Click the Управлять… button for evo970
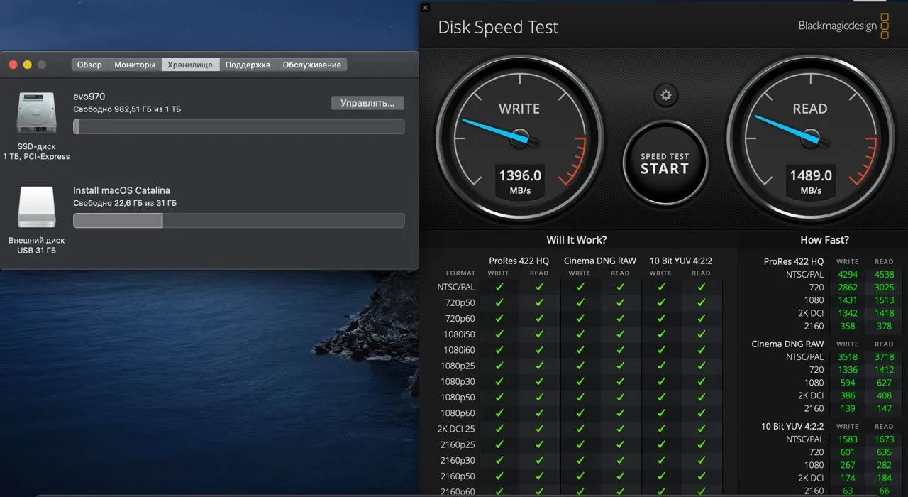Screen dimensions: 908x497 tap(367, 103)
